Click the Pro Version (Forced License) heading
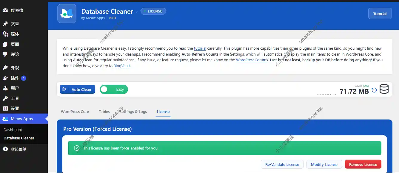 coord(97,129)
